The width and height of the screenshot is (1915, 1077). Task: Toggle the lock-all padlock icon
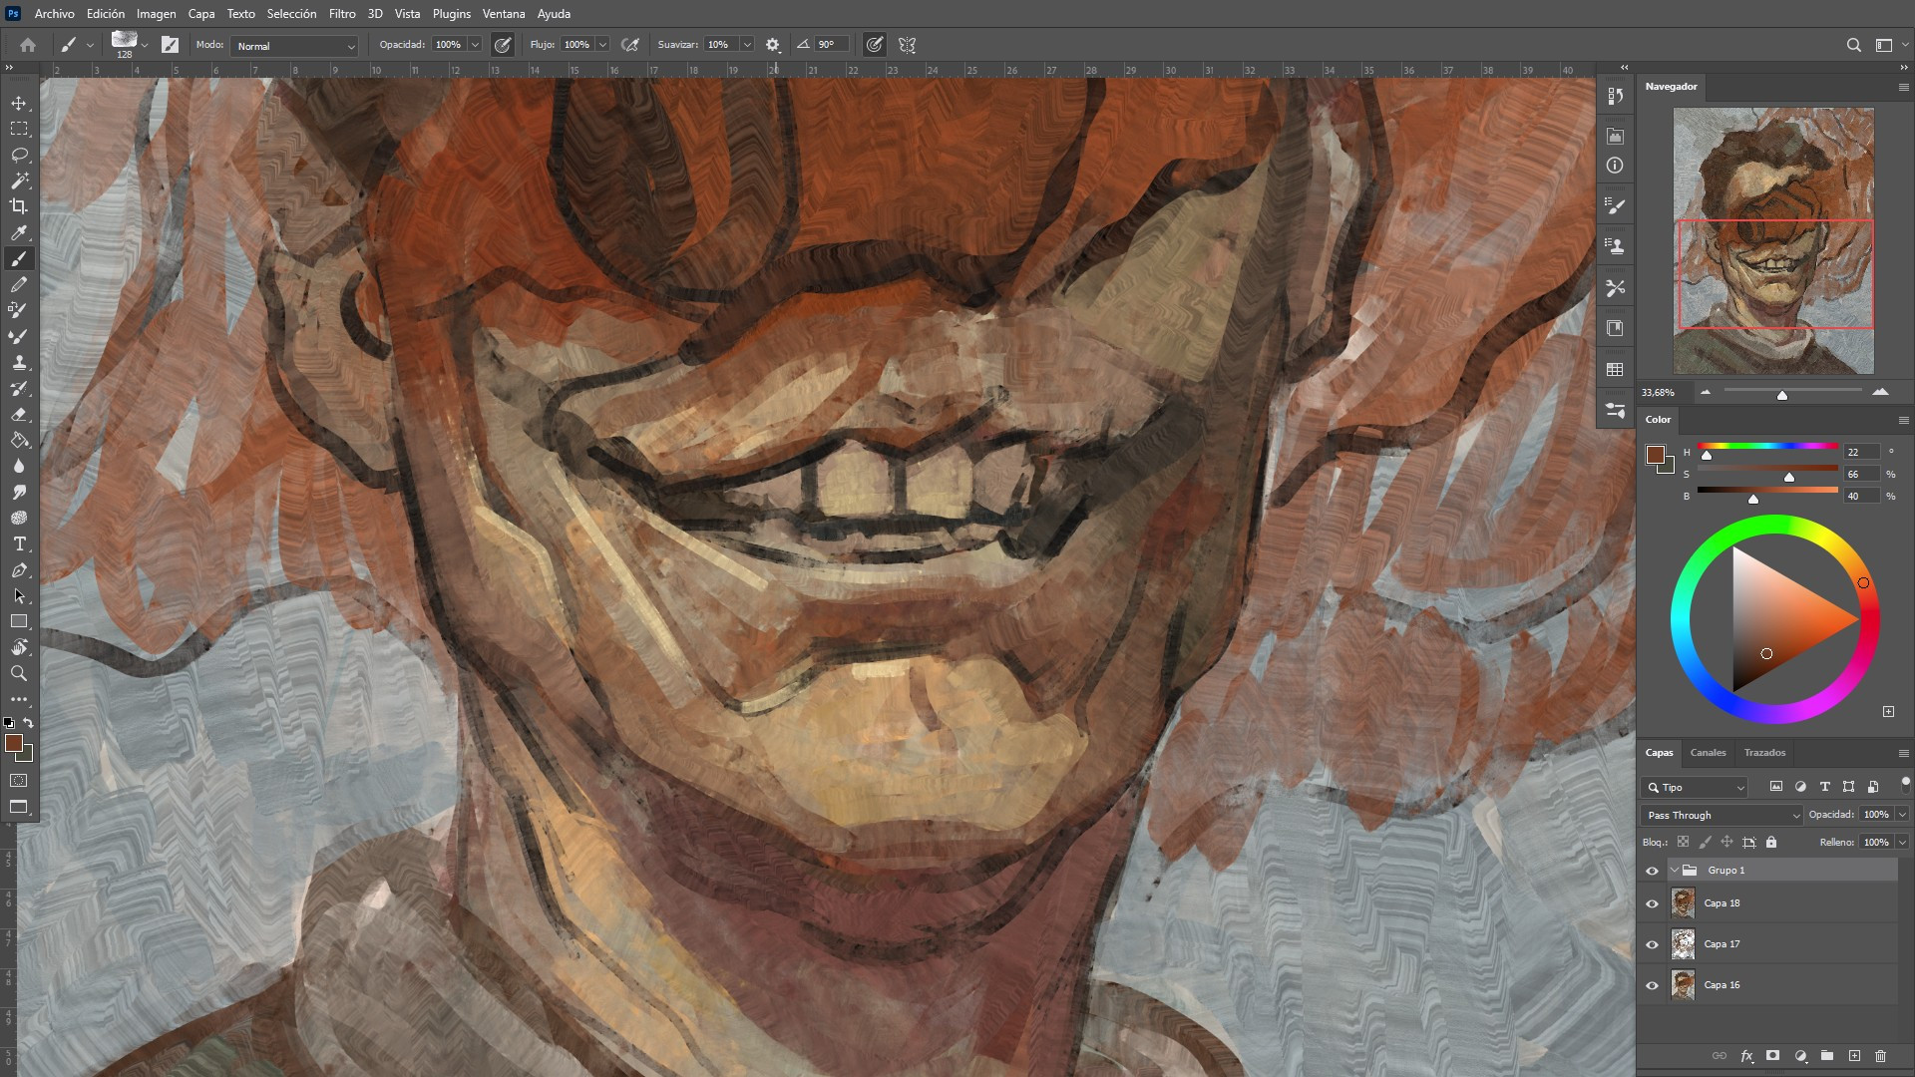[x=1771, y=842]
